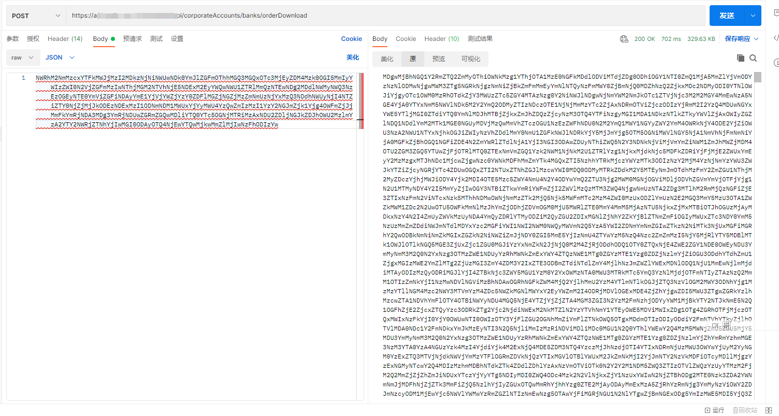Open the info icon in the right sidebar
Image resolution: width=779 pixels, height=416 pixels.
[776, 63]
